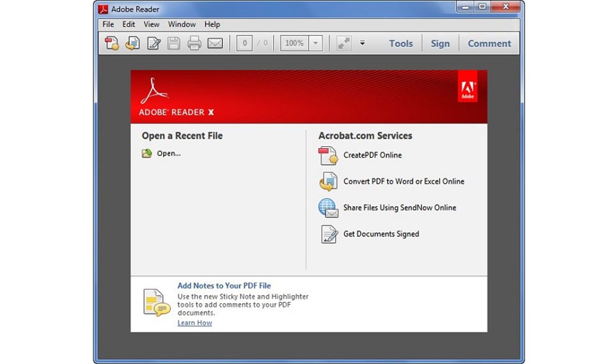The height and width of the screenshot is (364, 614).
Task: Open the Comment pane
Action: 489,43
